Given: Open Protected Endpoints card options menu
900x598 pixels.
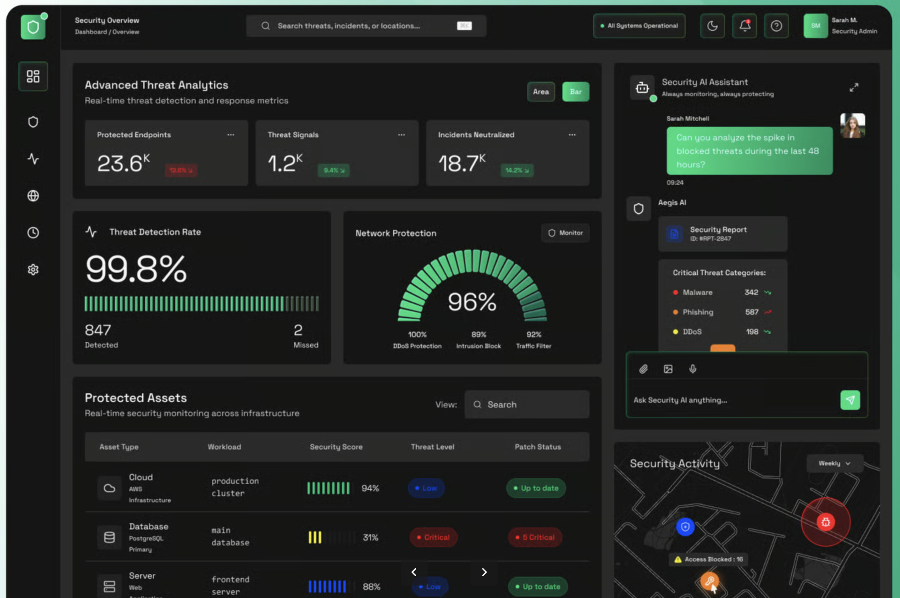Looking at the screenshot, I should click(x=231, y=135).
